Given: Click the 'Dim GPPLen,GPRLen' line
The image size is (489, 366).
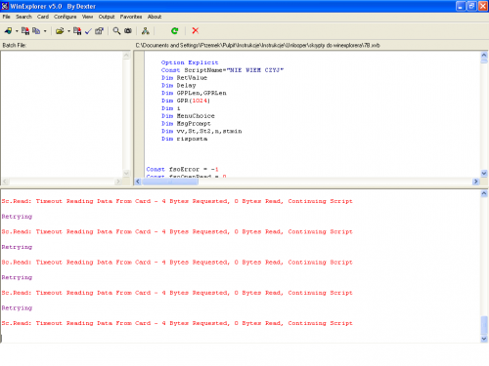Looking at the screenshot, I should point(194,93).
